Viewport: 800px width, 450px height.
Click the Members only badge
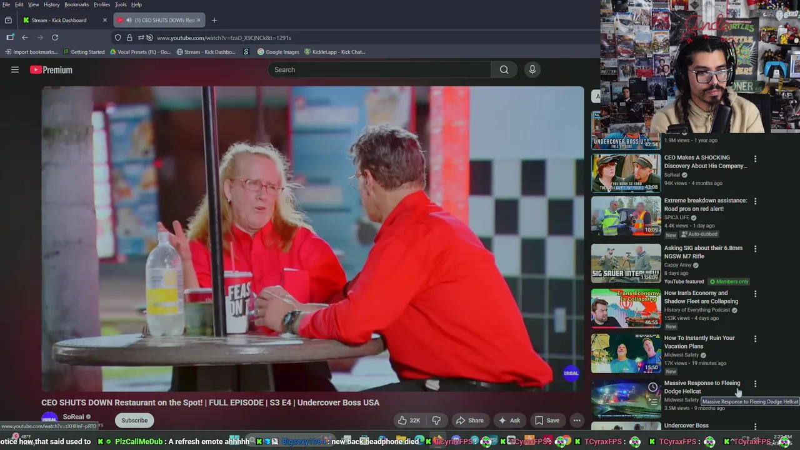(729, 282)
